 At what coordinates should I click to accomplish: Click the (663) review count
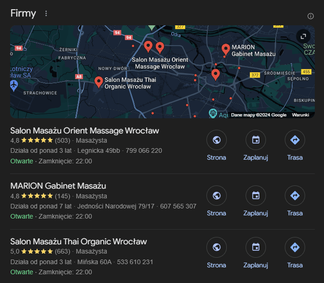(63, 251)
